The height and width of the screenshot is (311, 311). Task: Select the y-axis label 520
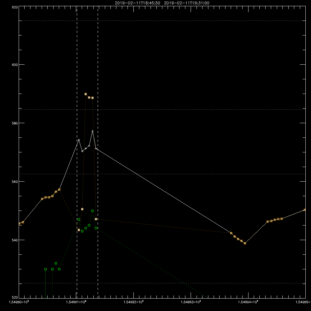[15, 297]
